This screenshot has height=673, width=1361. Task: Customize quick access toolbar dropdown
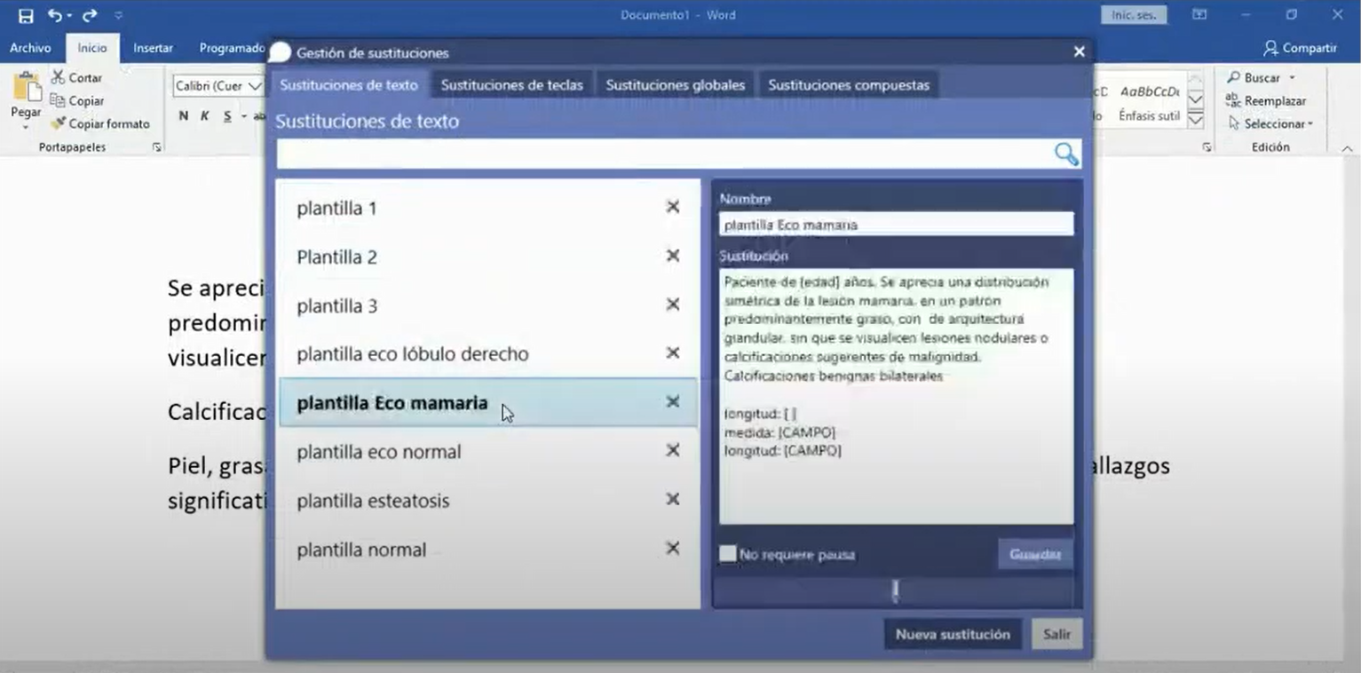click(x=119, y=15)
